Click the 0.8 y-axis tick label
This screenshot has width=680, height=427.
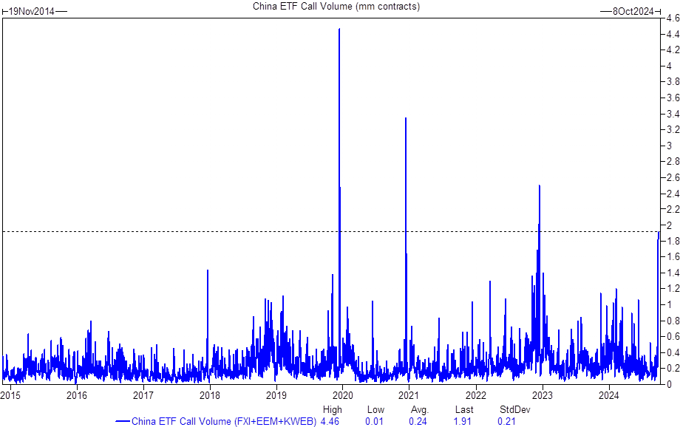[x=673, y=321]
